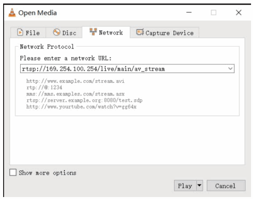Click inside the network URL text field

pos(119,69)
